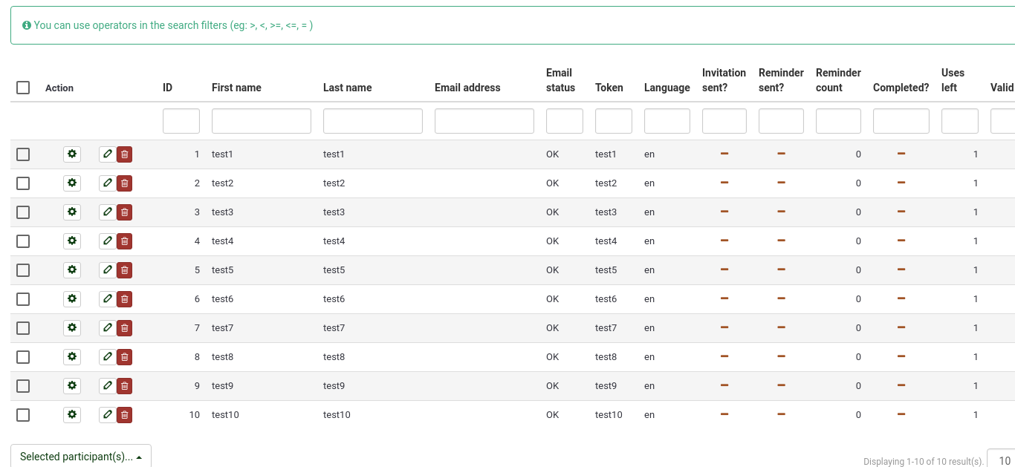Edit participant test9 via pencil icon
1015x467 pixels.
pos(108,386)
